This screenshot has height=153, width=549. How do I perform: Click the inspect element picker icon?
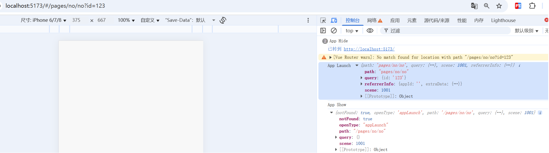coord(323,20)
